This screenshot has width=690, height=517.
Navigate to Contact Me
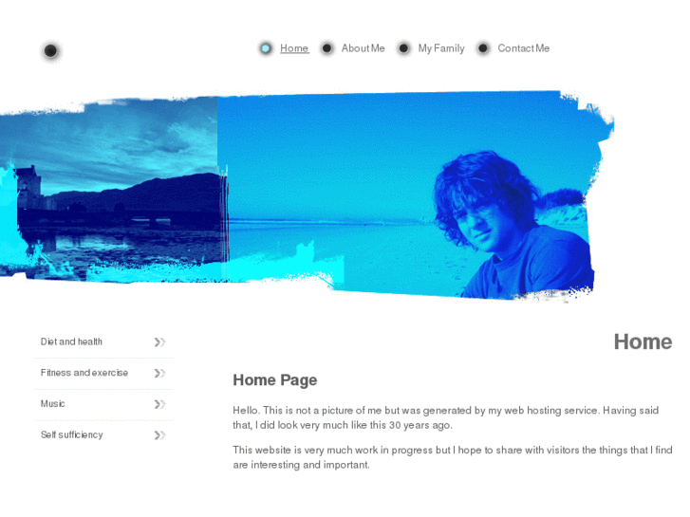pyautogui.click(x=524, y=48)
